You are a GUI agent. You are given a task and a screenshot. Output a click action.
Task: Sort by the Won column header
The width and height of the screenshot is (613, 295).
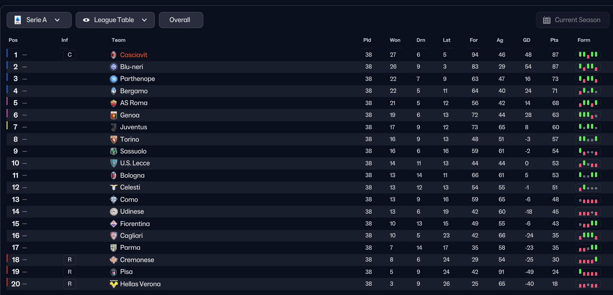[395, 40]
